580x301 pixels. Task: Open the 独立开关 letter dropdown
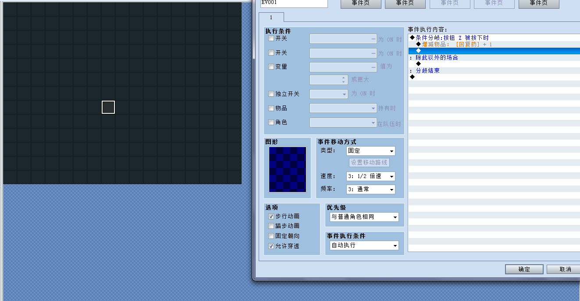coord(329,94)
